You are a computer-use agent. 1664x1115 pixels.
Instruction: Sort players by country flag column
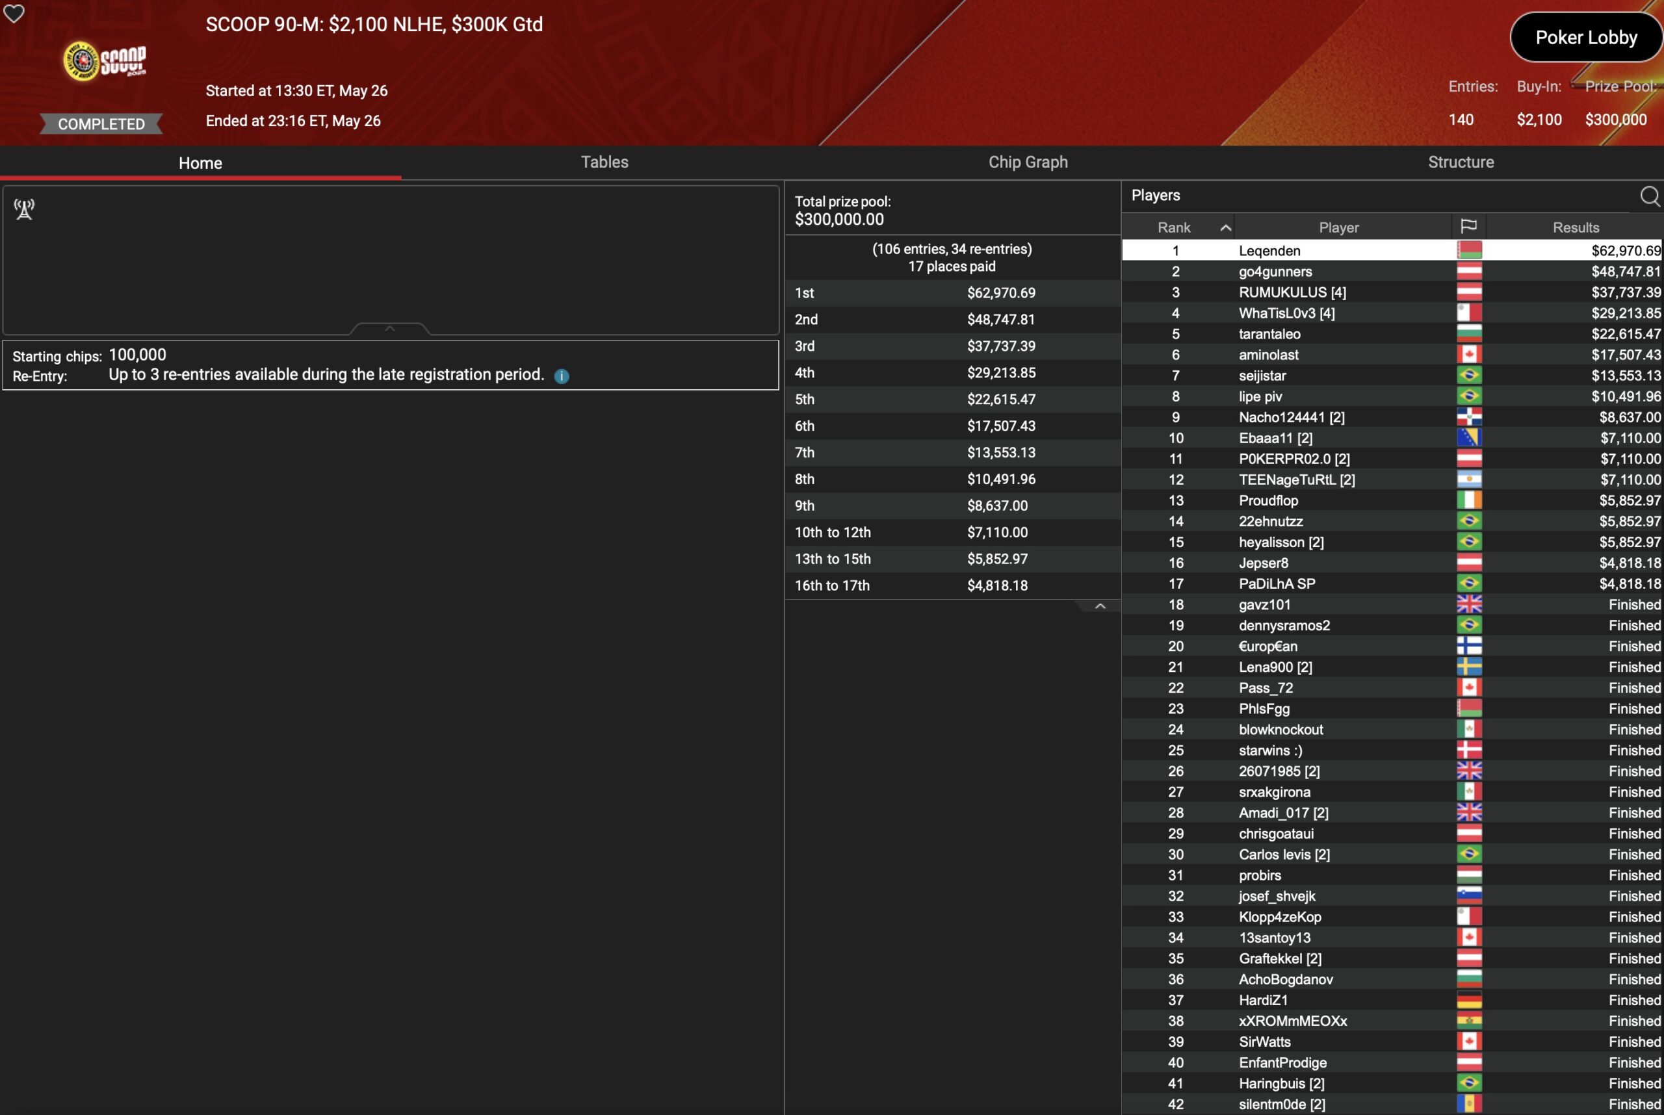click(1468, 227)
